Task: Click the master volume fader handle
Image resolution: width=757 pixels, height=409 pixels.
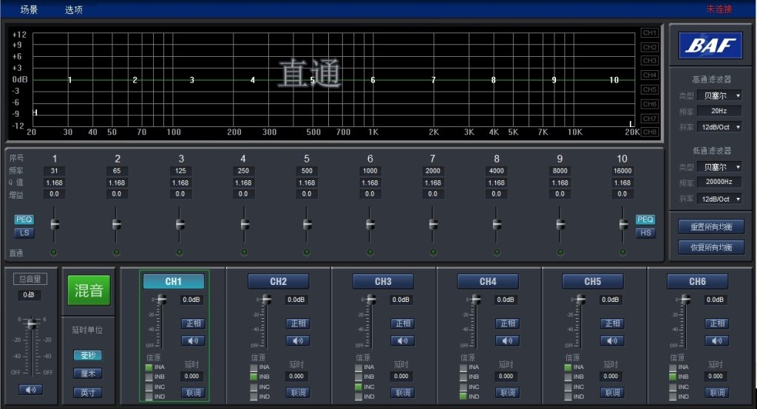Action: [32, 324]
